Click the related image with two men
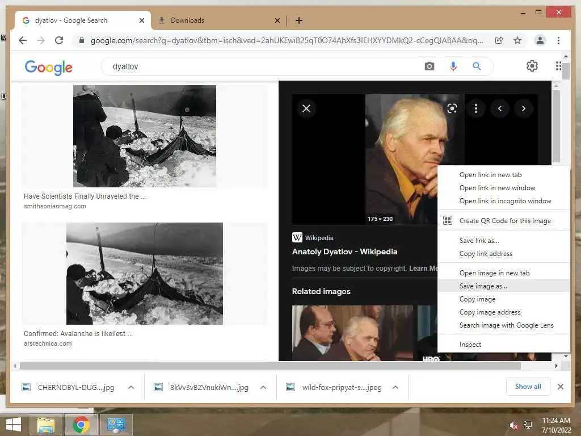The width and height of the screenshot is (581, 436). click(352, 333)
